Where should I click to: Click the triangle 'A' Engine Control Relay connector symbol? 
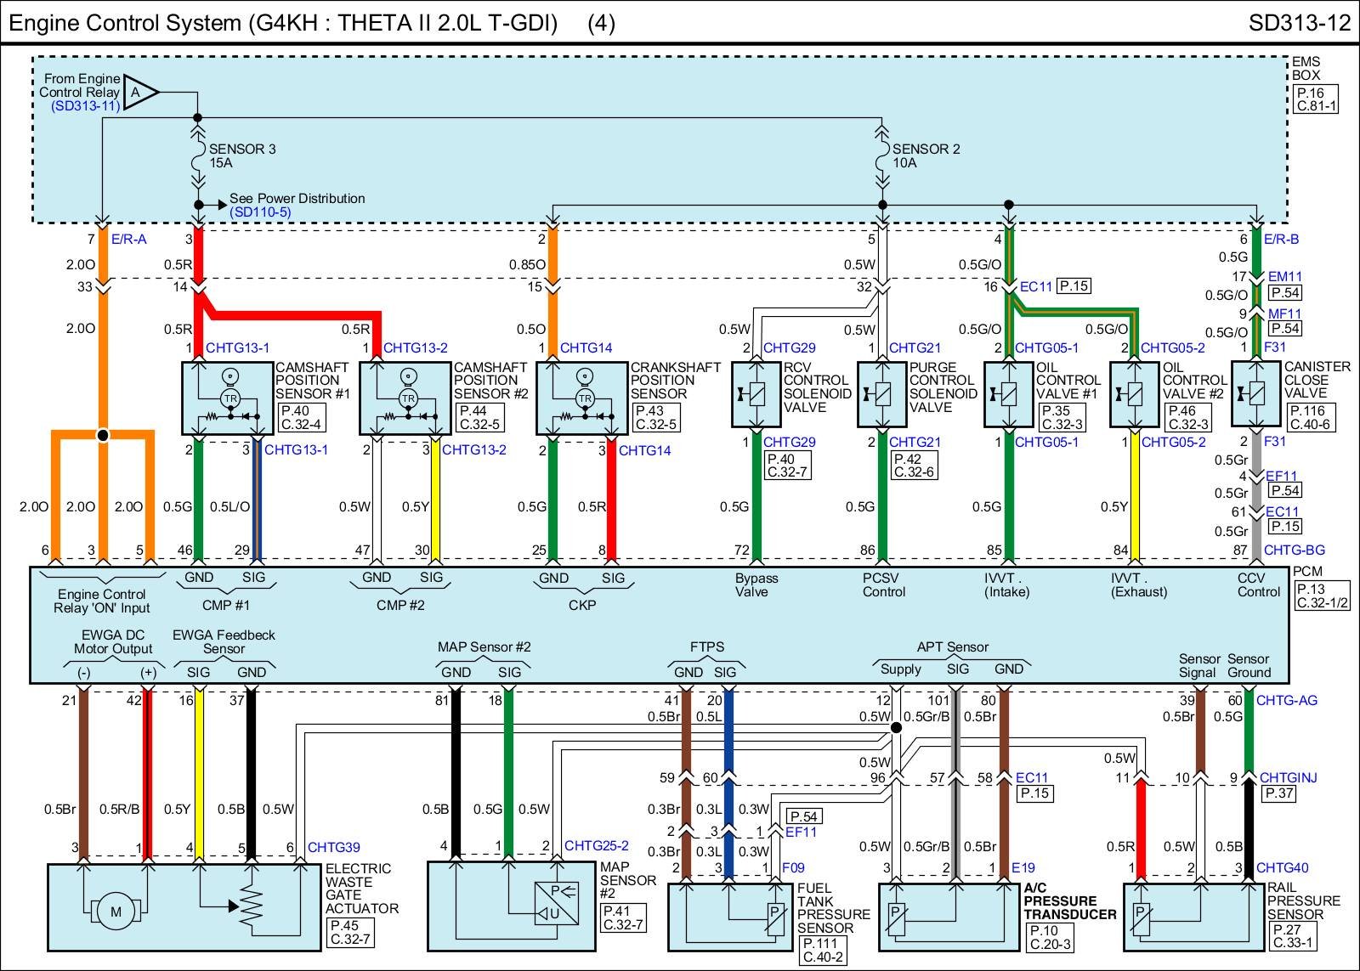140,92
